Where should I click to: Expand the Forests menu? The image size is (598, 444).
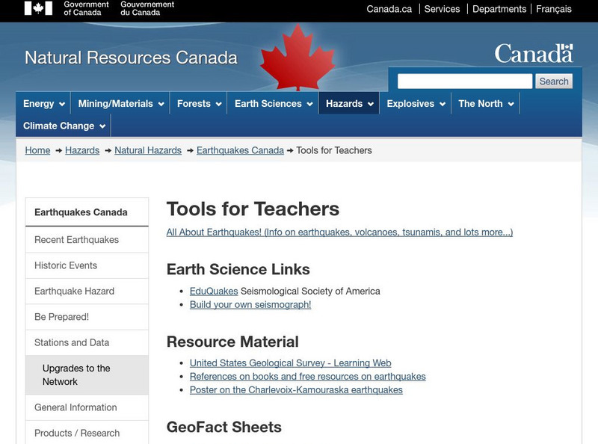click(x=199, y=103)
